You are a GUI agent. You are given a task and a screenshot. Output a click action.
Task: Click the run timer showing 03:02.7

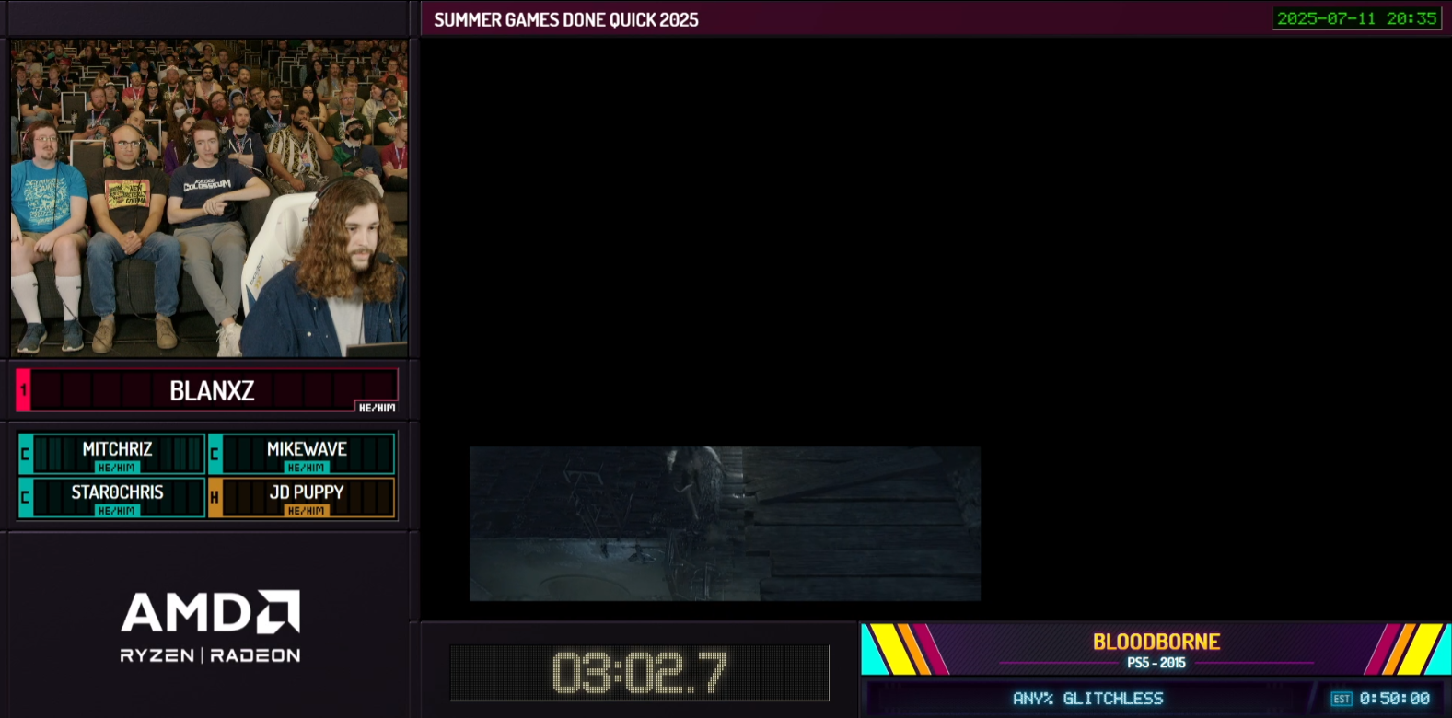pos(639,673)
